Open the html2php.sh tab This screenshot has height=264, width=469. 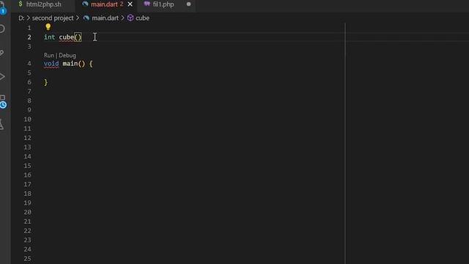(44, 4)
